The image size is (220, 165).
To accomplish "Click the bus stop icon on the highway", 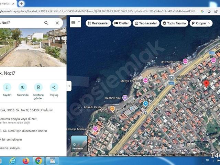I will 146,113.
